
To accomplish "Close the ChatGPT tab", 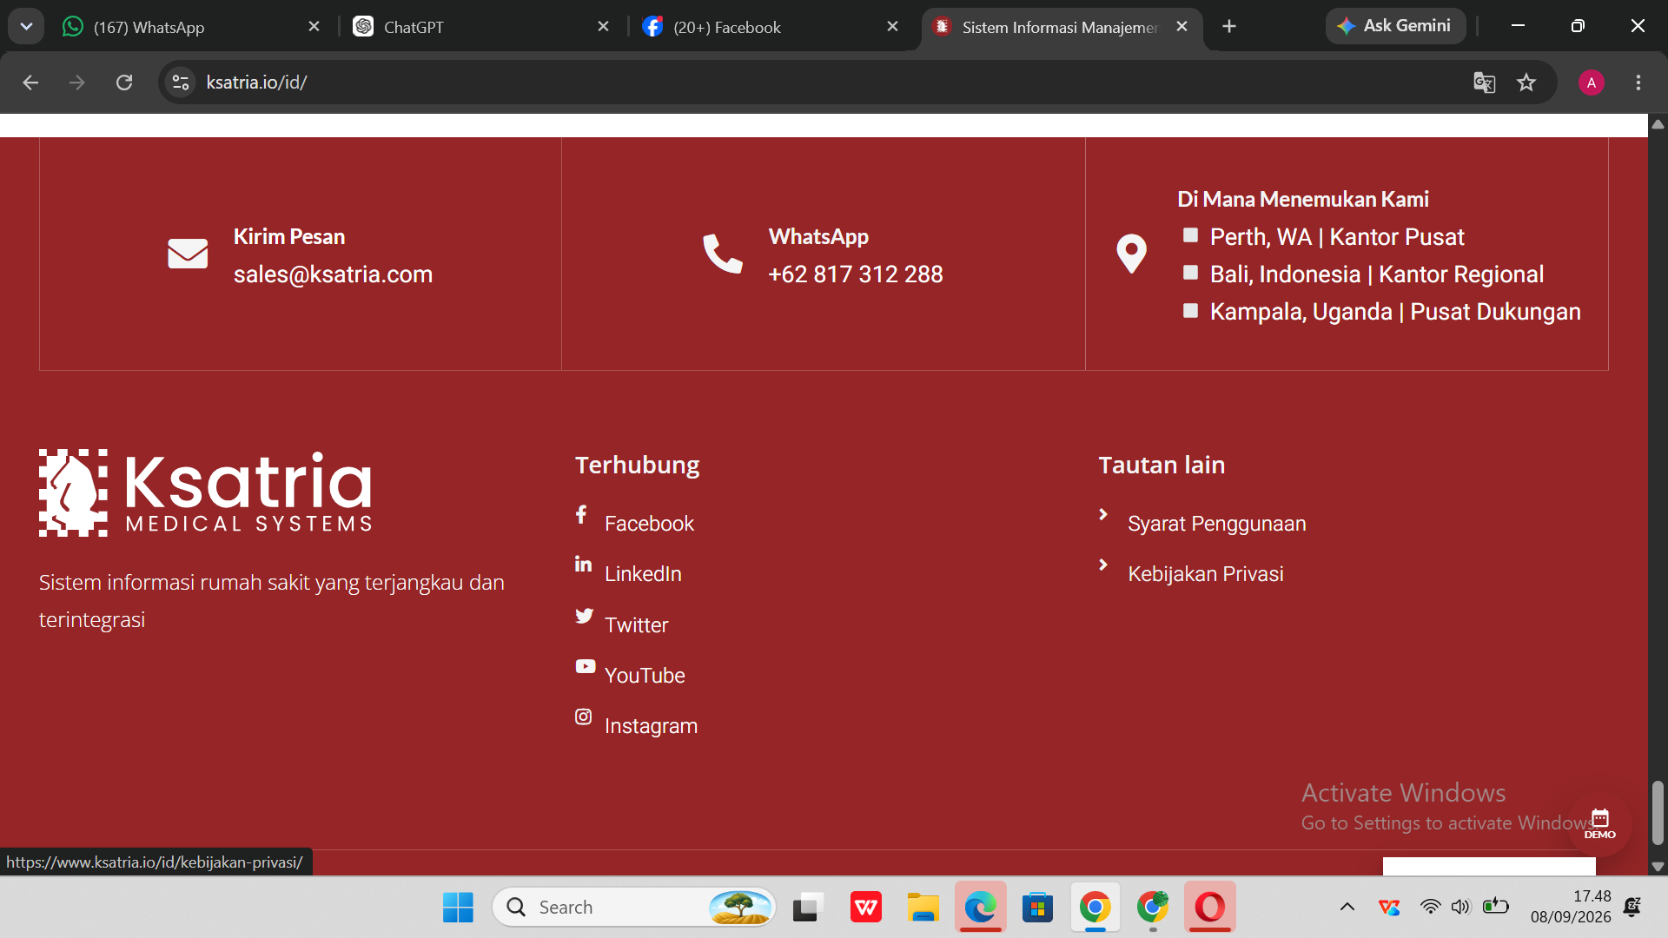I will [x=604, y=27].
